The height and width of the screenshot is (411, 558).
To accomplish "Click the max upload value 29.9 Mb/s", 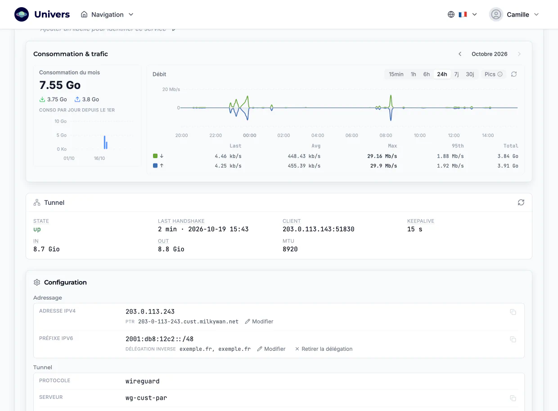I will 384,166.
